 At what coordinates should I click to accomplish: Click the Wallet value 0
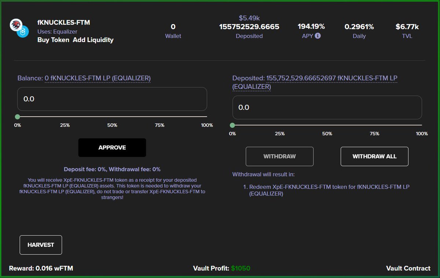click(173, 27)
